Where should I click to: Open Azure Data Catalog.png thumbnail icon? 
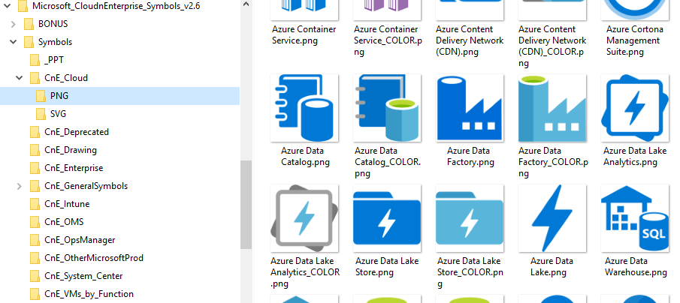pos(304,106)
